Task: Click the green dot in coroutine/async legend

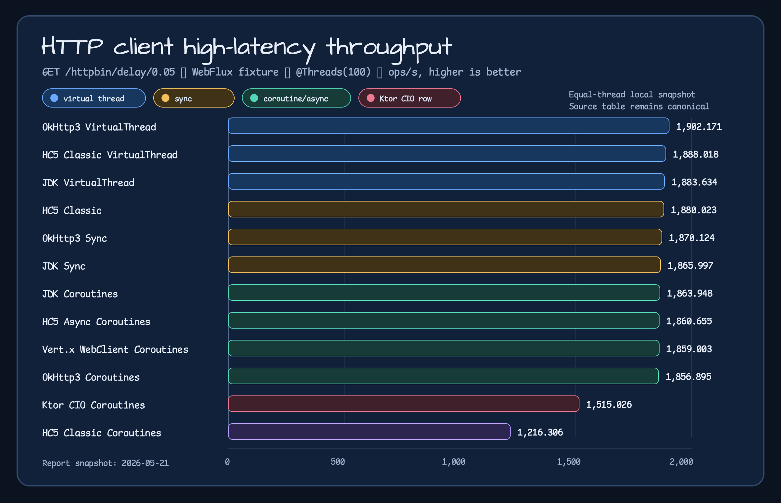Action: point(254,98)
